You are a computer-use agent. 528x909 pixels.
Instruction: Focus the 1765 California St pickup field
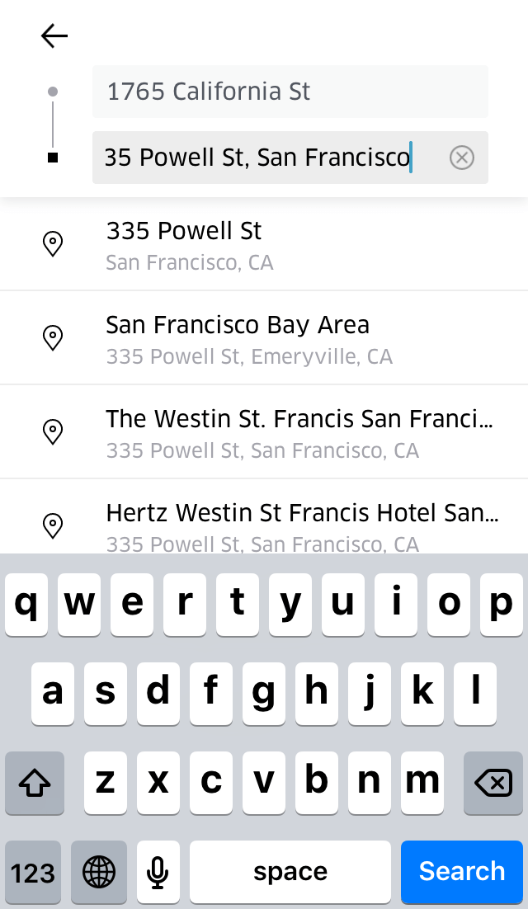pos(290,92)
